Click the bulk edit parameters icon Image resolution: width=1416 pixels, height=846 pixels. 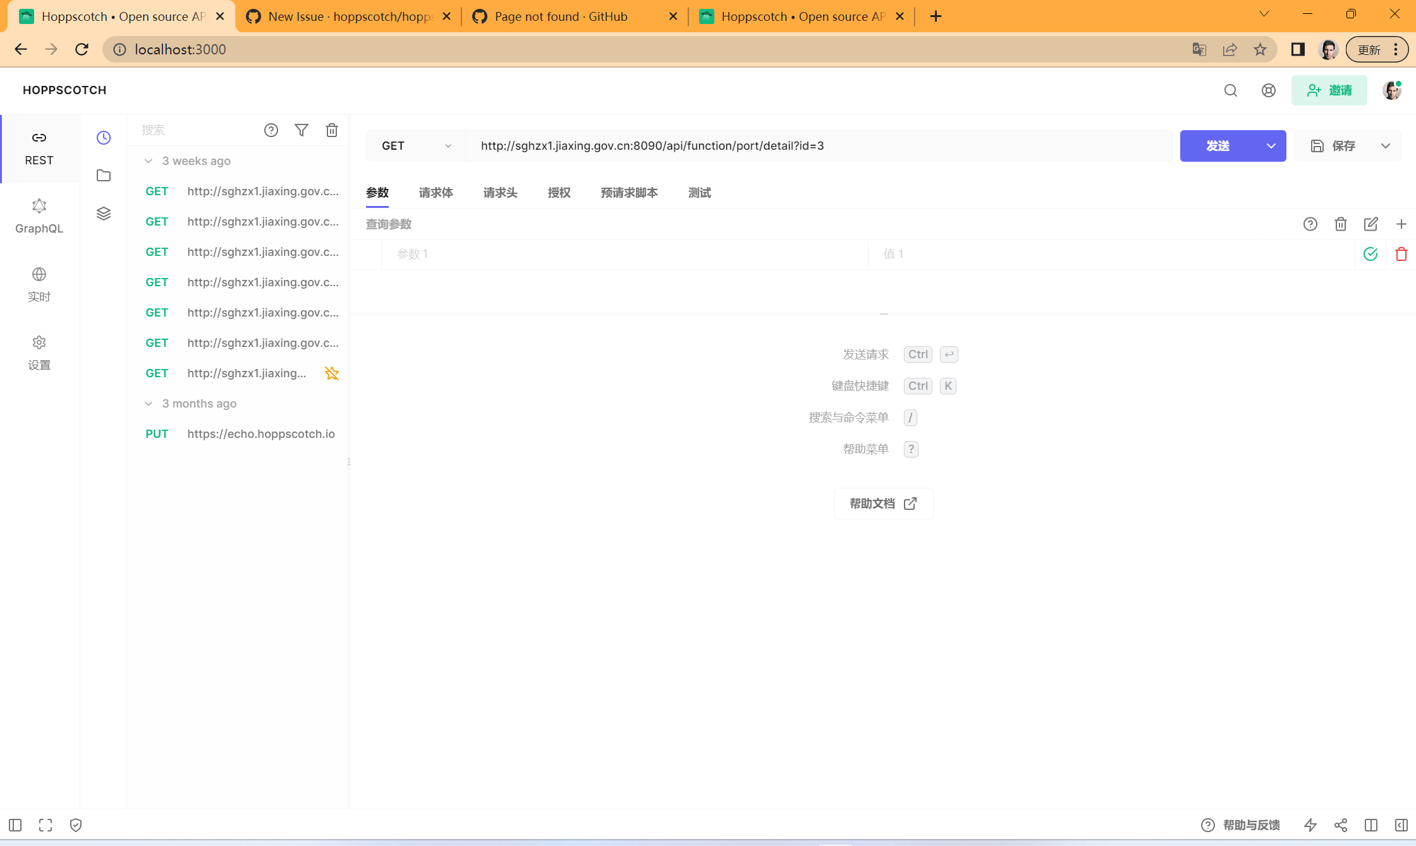[x=1370, y=224]
